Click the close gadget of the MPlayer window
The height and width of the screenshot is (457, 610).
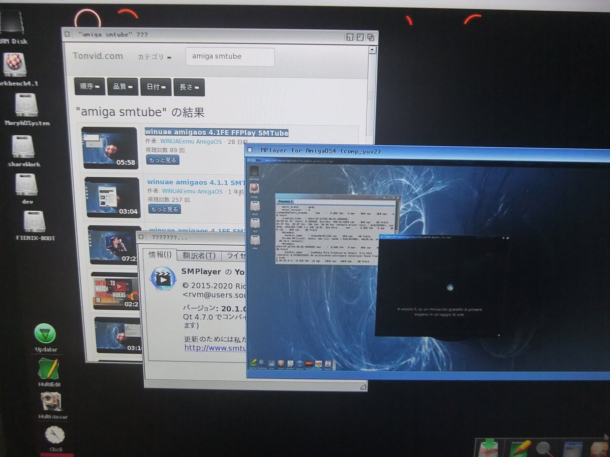pyautogui.click(x=250, y=150)
